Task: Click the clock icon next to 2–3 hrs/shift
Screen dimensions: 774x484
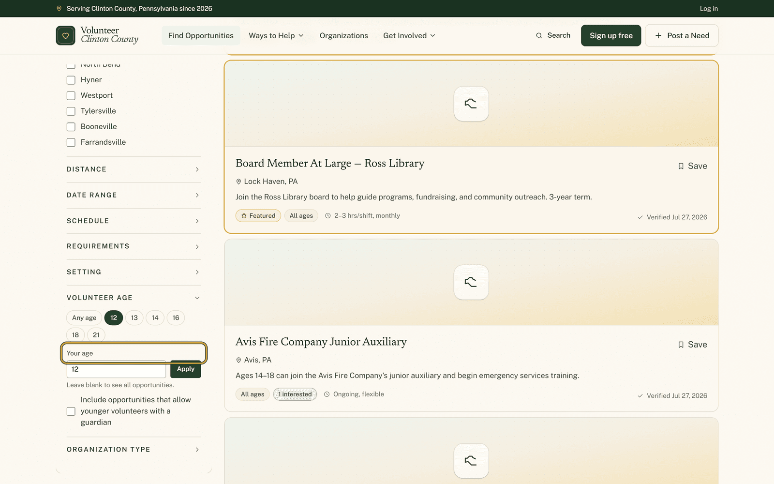Action: point(328,216)
